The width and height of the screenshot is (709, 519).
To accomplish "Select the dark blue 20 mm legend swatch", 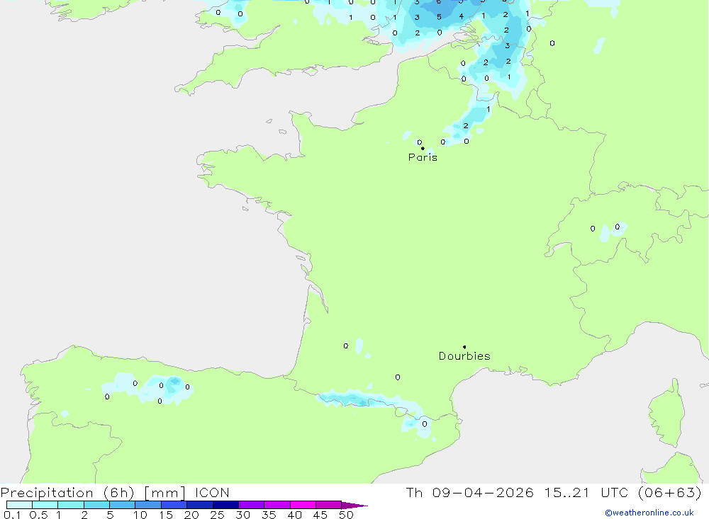I will [200, 505].
